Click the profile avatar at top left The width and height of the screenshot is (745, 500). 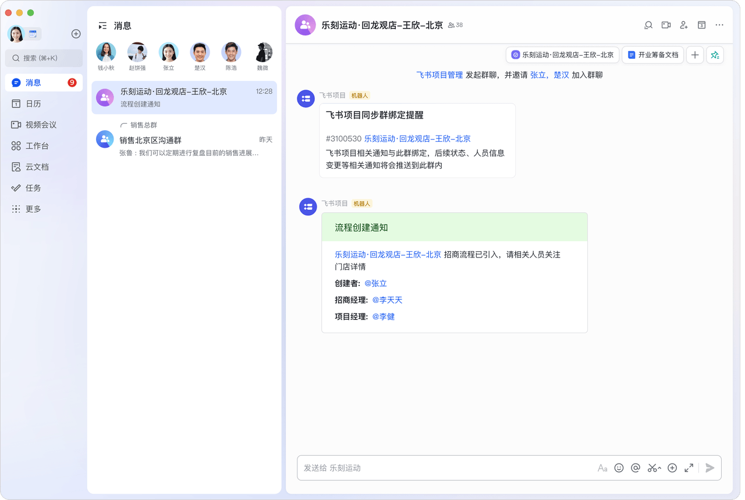coord(16,34)
